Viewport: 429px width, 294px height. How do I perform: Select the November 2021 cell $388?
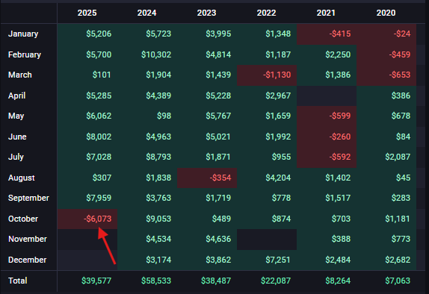[327, 239]
